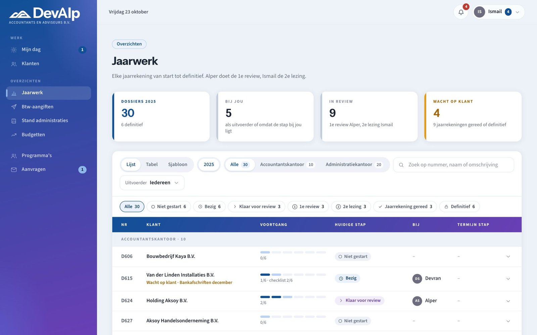Click the Overzichten breadcrumb pill
Screen dimensions: 537x335
(x=129, y=44)
